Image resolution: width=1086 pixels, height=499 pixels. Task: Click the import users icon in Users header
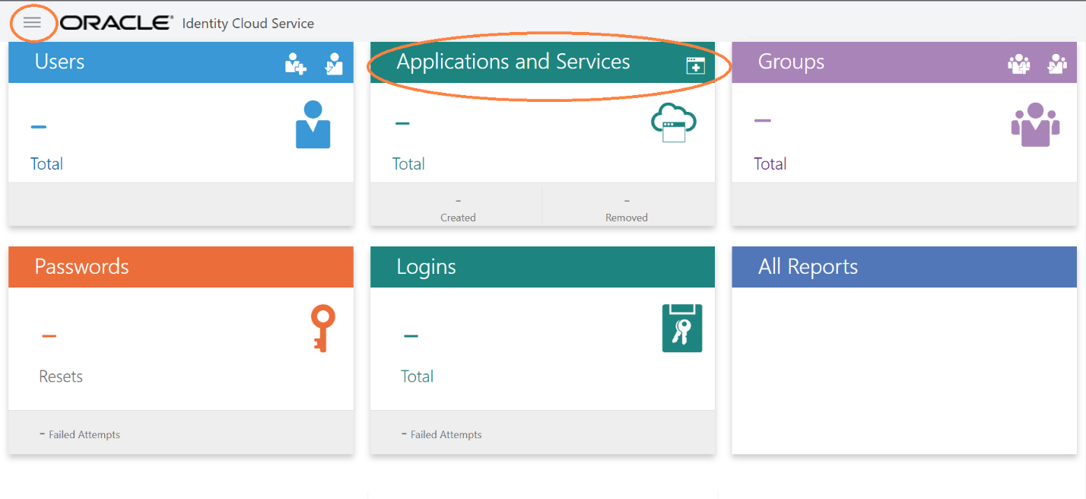pyautogui.click(x=334, y=63)
